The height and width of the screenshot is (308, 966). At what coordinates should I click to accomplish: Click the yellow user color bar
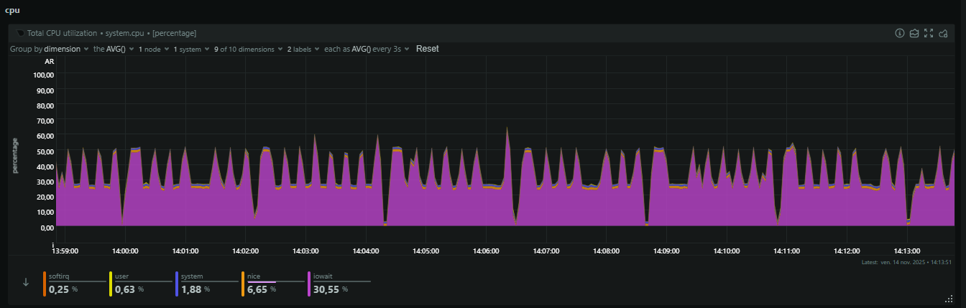pyautogui.click(x=111, y=284)
